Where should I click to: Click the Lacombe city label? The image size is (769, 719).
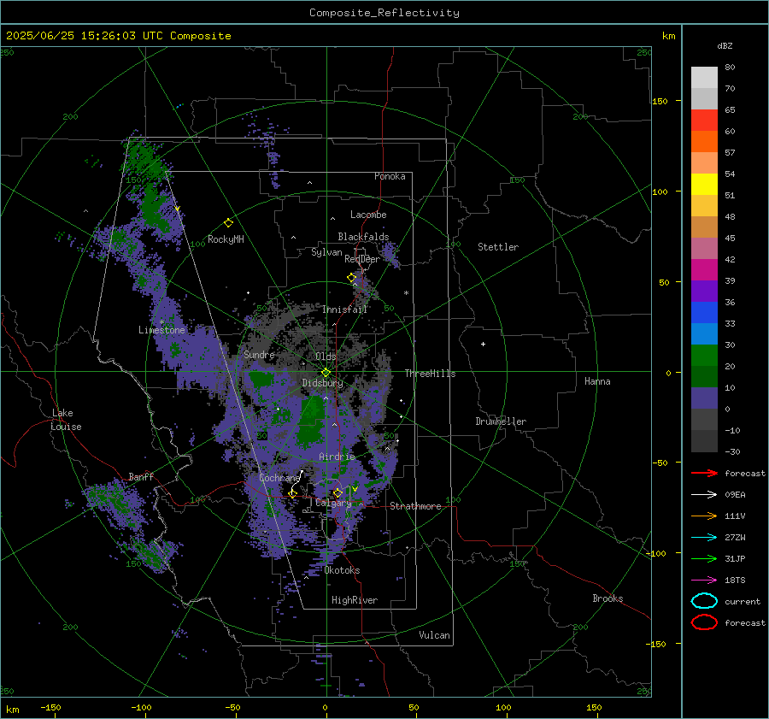(x=368, y=215)
